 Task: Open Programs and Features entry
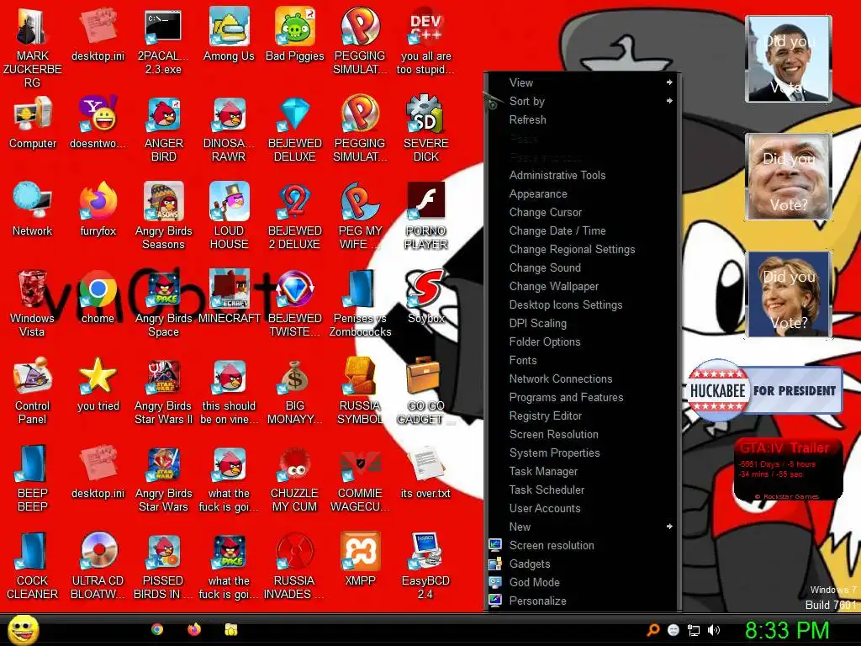[584, 397]
